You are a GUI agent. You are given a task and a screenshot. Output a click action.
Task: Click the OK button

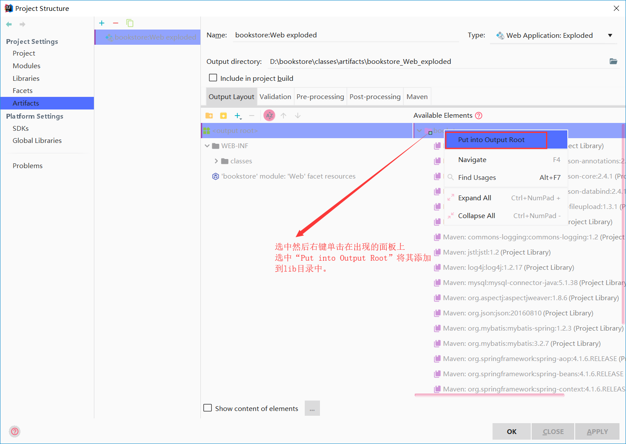click(512, 431)
